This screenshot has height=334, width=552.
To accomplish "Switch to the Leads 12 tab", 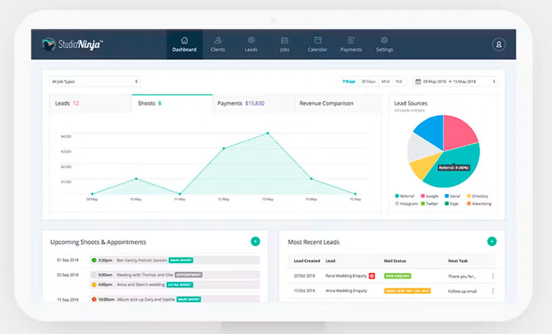I will (90, 104).
